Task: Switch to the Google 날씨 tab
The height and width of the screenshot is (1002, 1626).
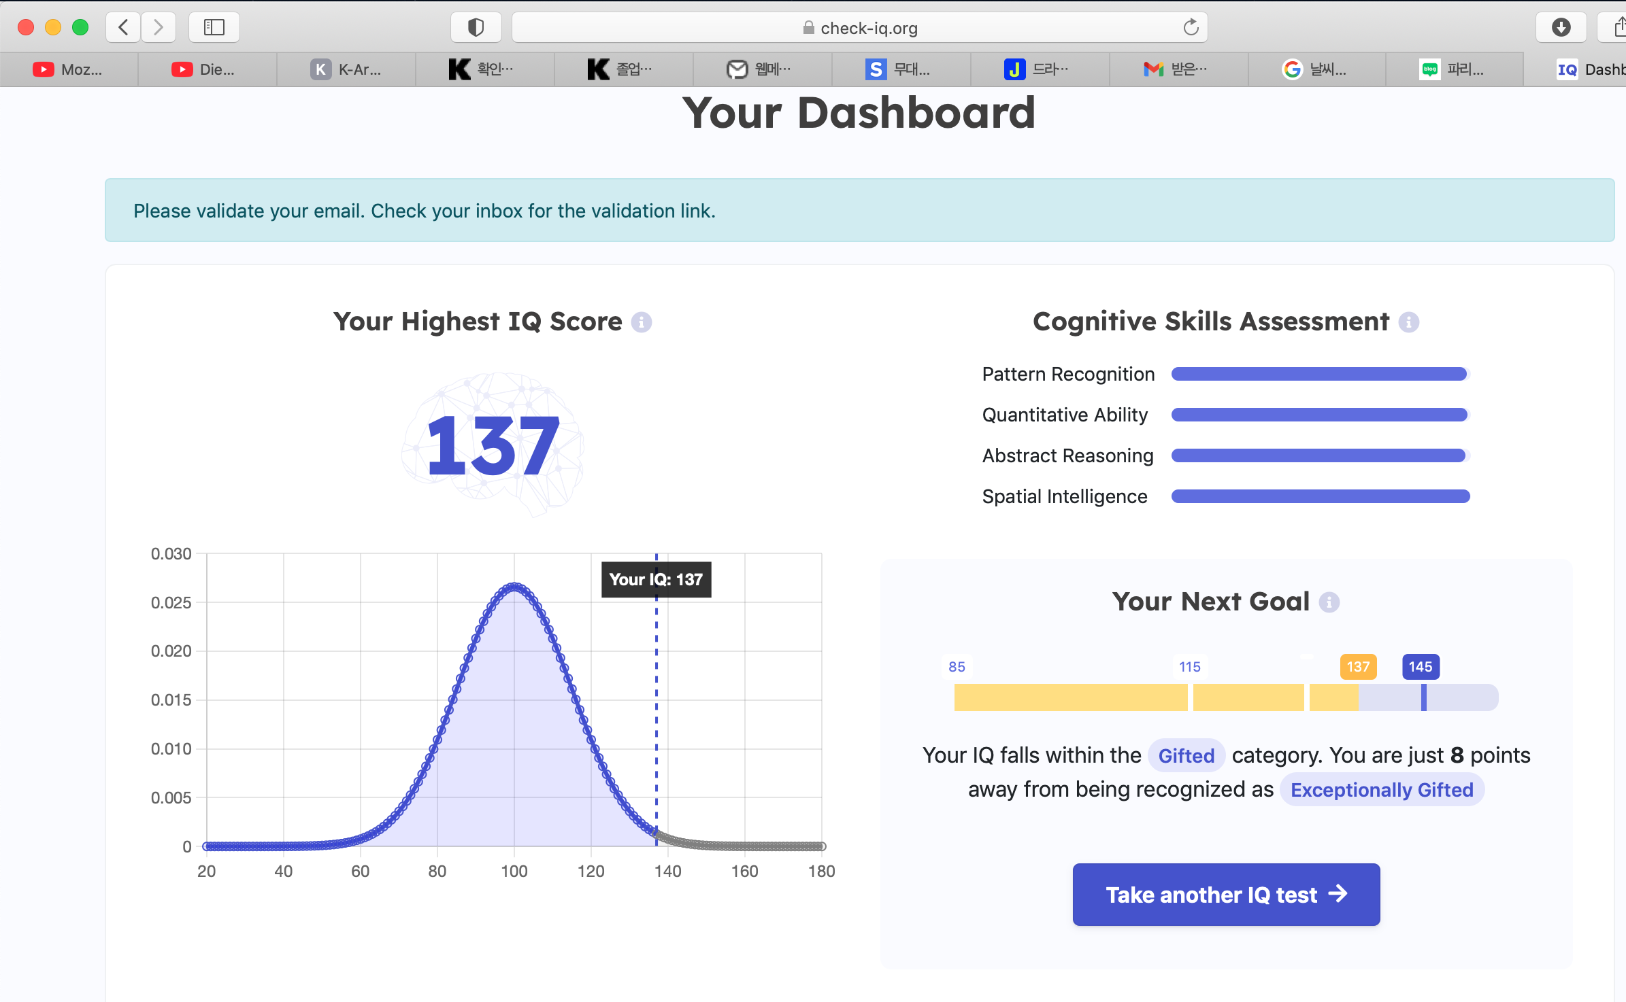Action: [x=1318, y=69]
